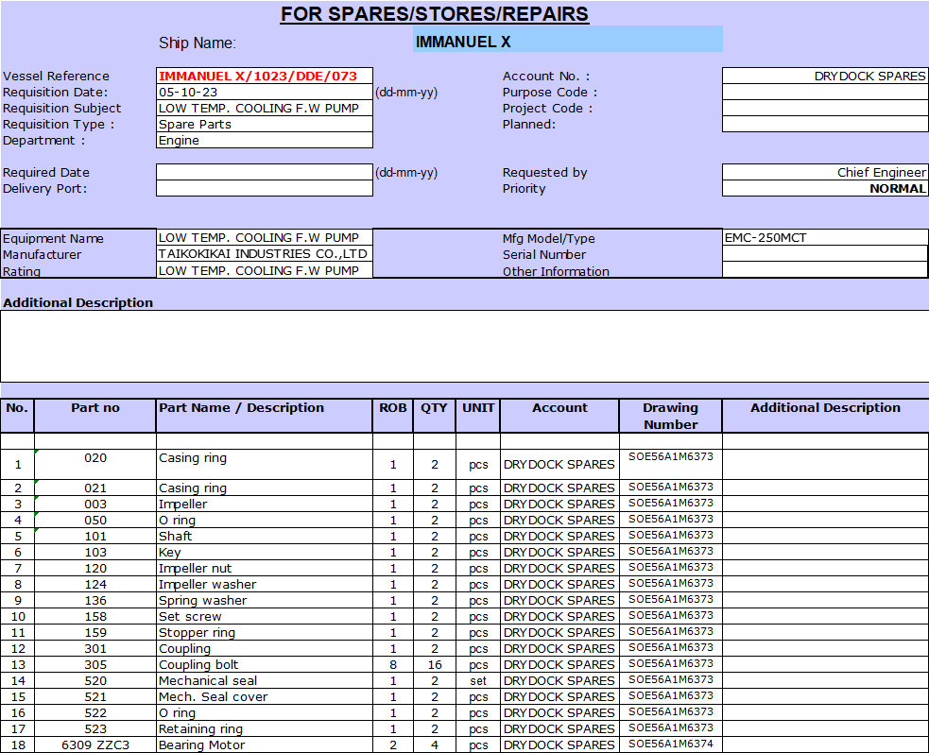Select Requisition Type cell Spare Parts

coord(265,124)
